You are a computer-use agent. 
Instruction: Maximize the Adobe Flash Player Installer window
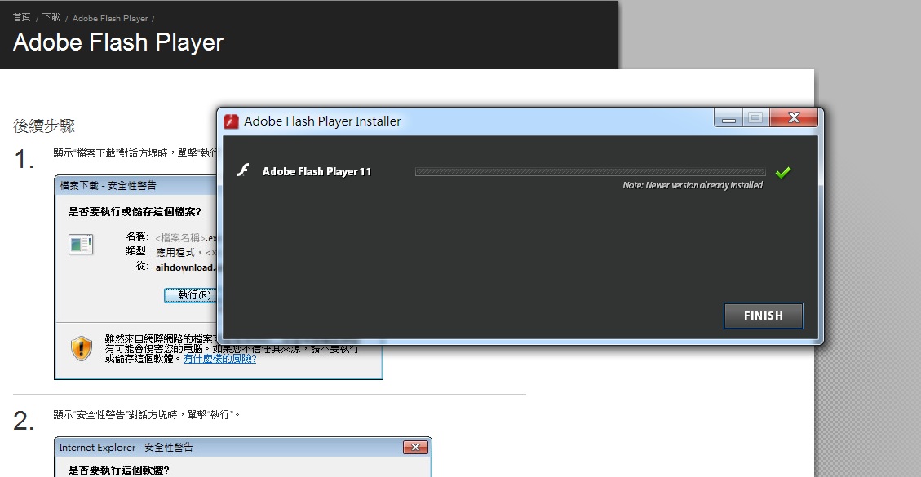click(756, 118)
